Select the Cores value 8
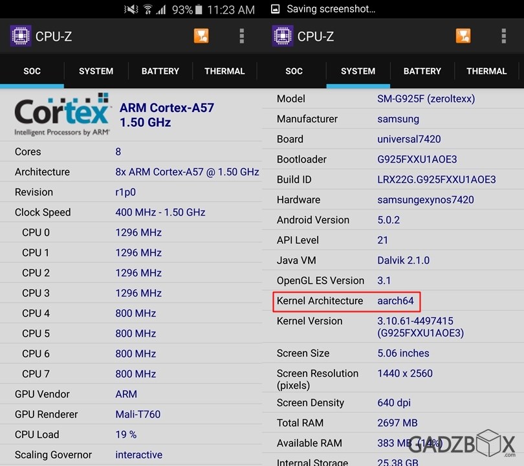The width and height of the screenshot is (524, 466). tap(118, 151)
